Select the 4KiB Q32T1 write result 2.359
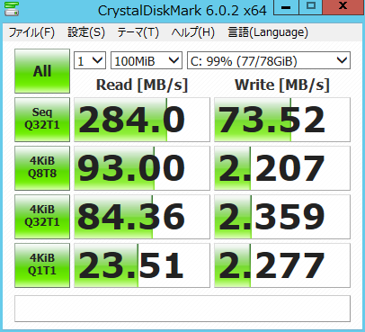Image resolution: width=365 pixels, height=332 pixels. coord(282,217)
